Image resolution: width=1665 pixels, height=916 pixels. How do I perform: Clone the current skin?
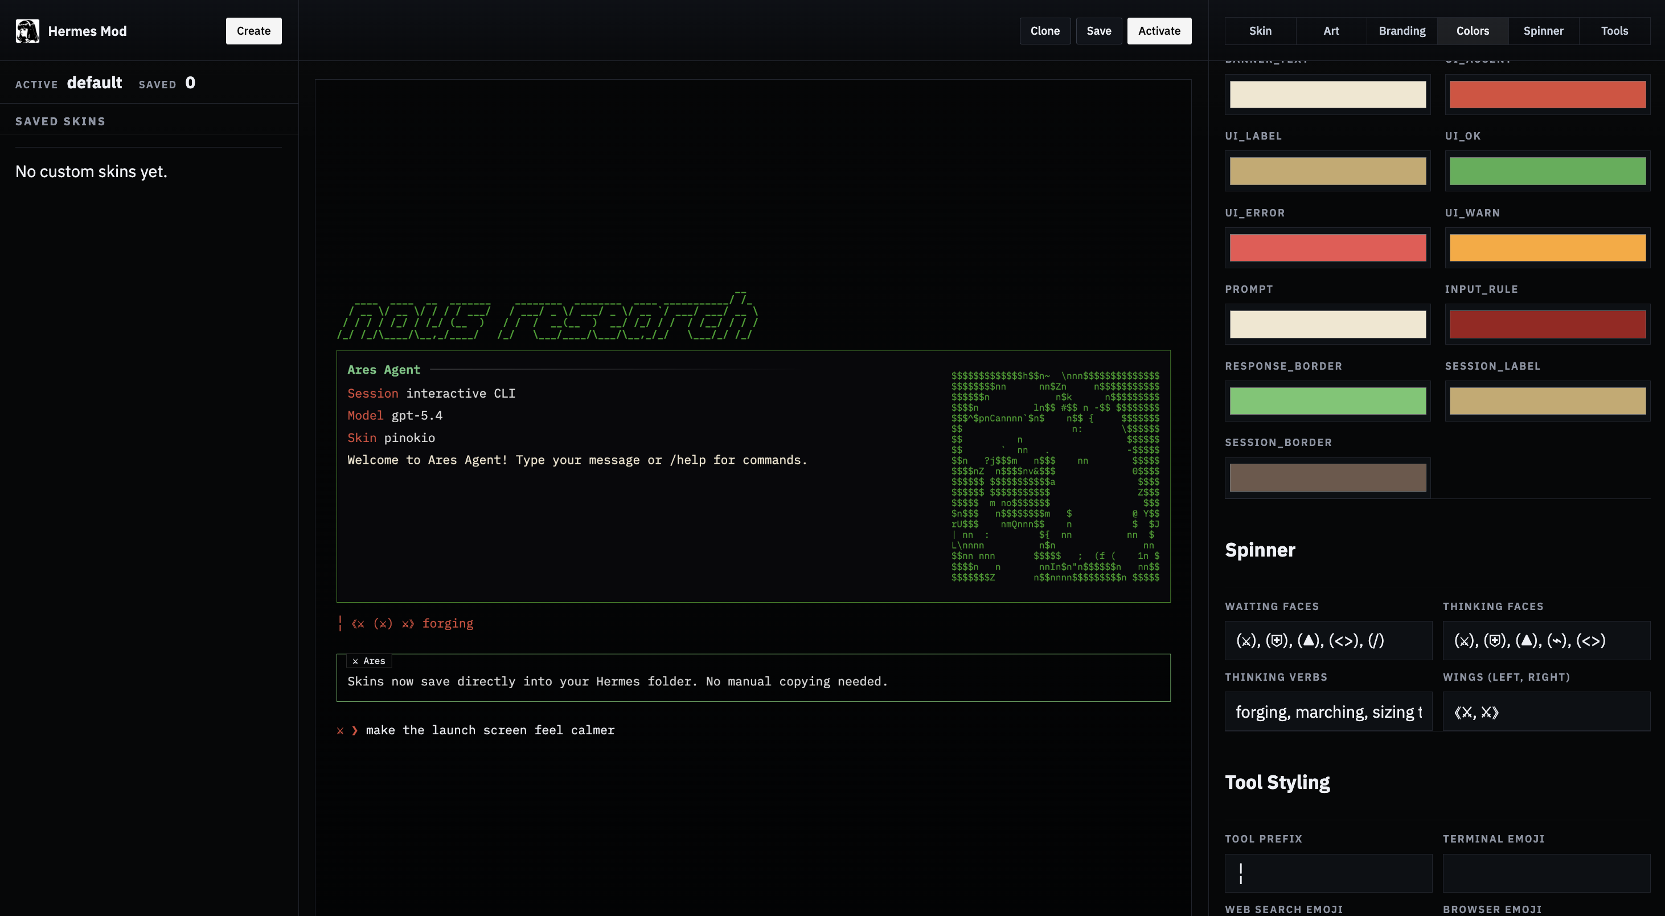[x=1044, y=30]
